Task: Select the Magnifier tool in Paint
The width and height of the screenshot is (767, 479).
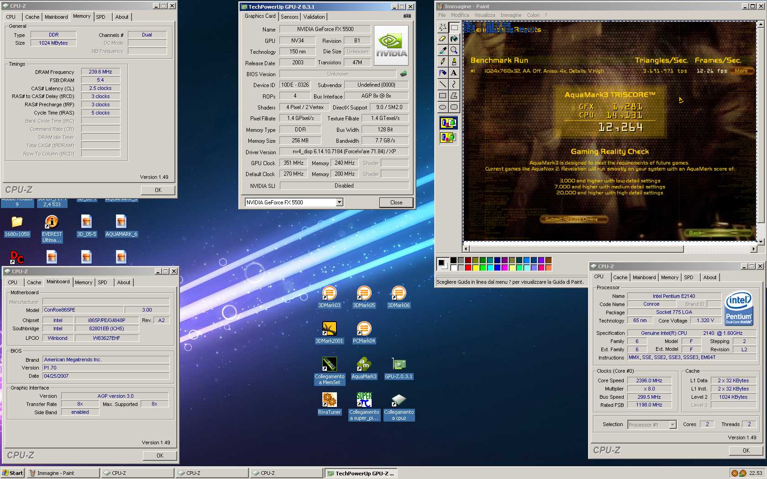Action: (454, 50)
